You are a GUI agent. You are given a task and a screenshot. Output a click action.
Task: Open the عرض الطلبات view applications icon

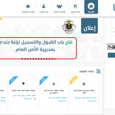tap(44, 7)
